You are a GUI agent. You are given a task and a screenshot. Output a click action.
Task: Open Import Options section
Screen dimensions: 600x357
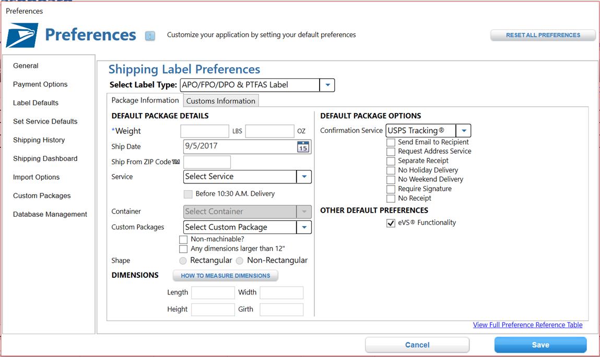click(37, 177)
